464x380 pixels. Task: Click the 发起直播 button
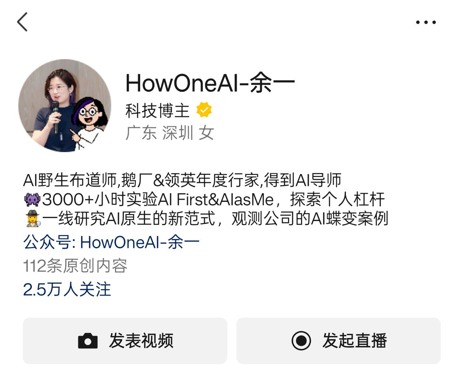[339, 341]
